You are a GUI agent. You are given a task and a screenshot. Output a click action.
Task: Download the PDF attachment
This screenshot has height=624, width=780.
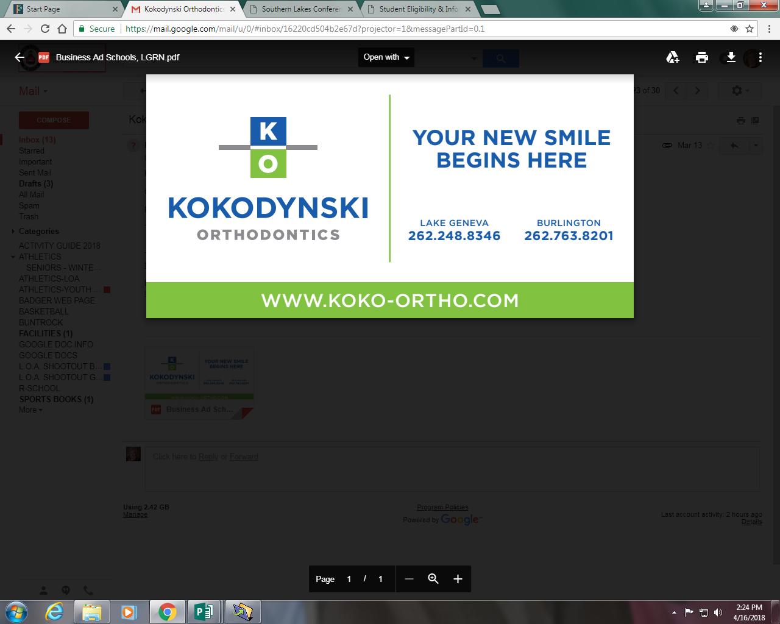[x=731, y=57]
